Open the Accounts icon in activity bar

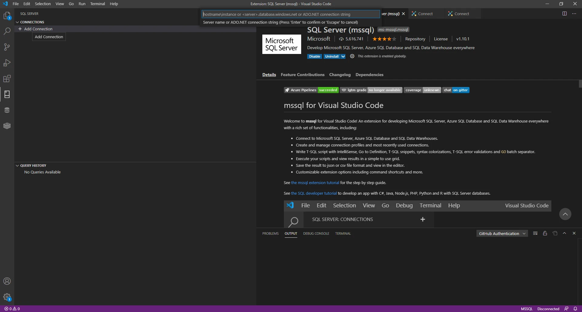click(x=7, y=281)
